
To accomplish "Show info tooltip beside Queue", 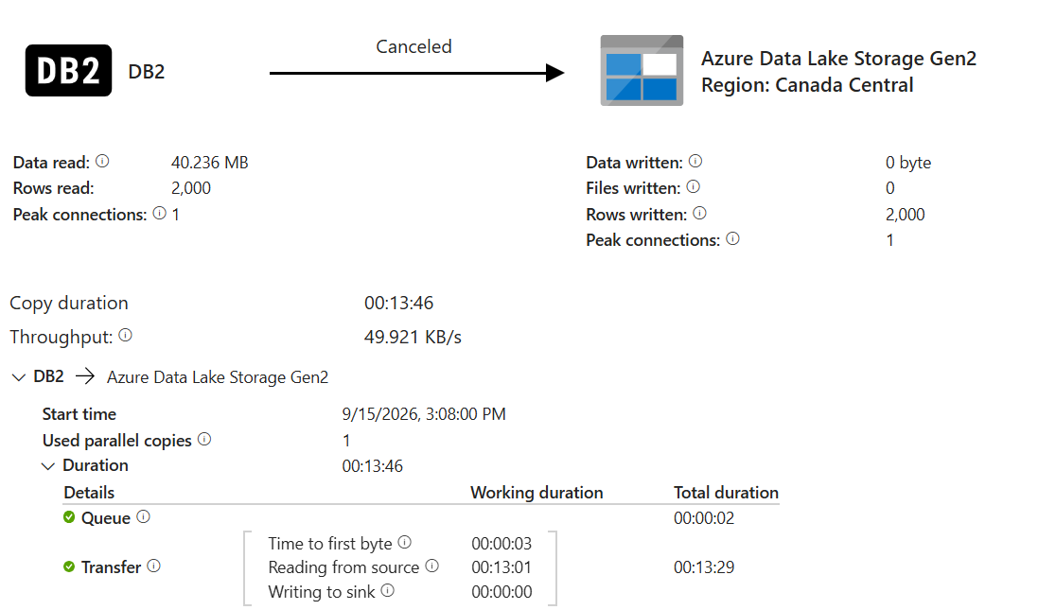I will pyautogui.click(x=144, y=516).
